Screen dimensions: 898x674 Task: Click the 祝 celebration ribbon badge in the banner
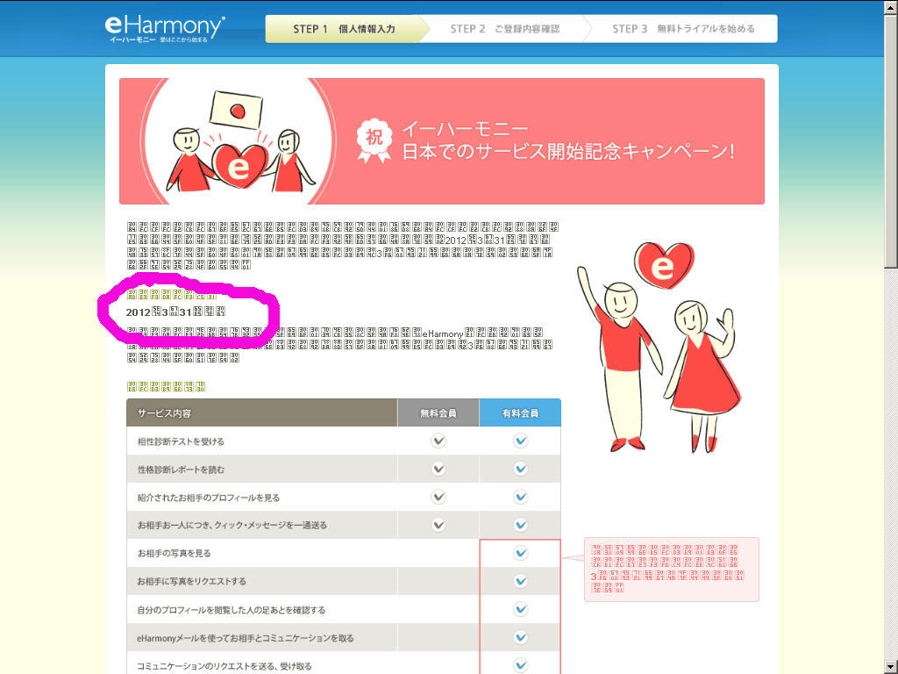point(374,140)
